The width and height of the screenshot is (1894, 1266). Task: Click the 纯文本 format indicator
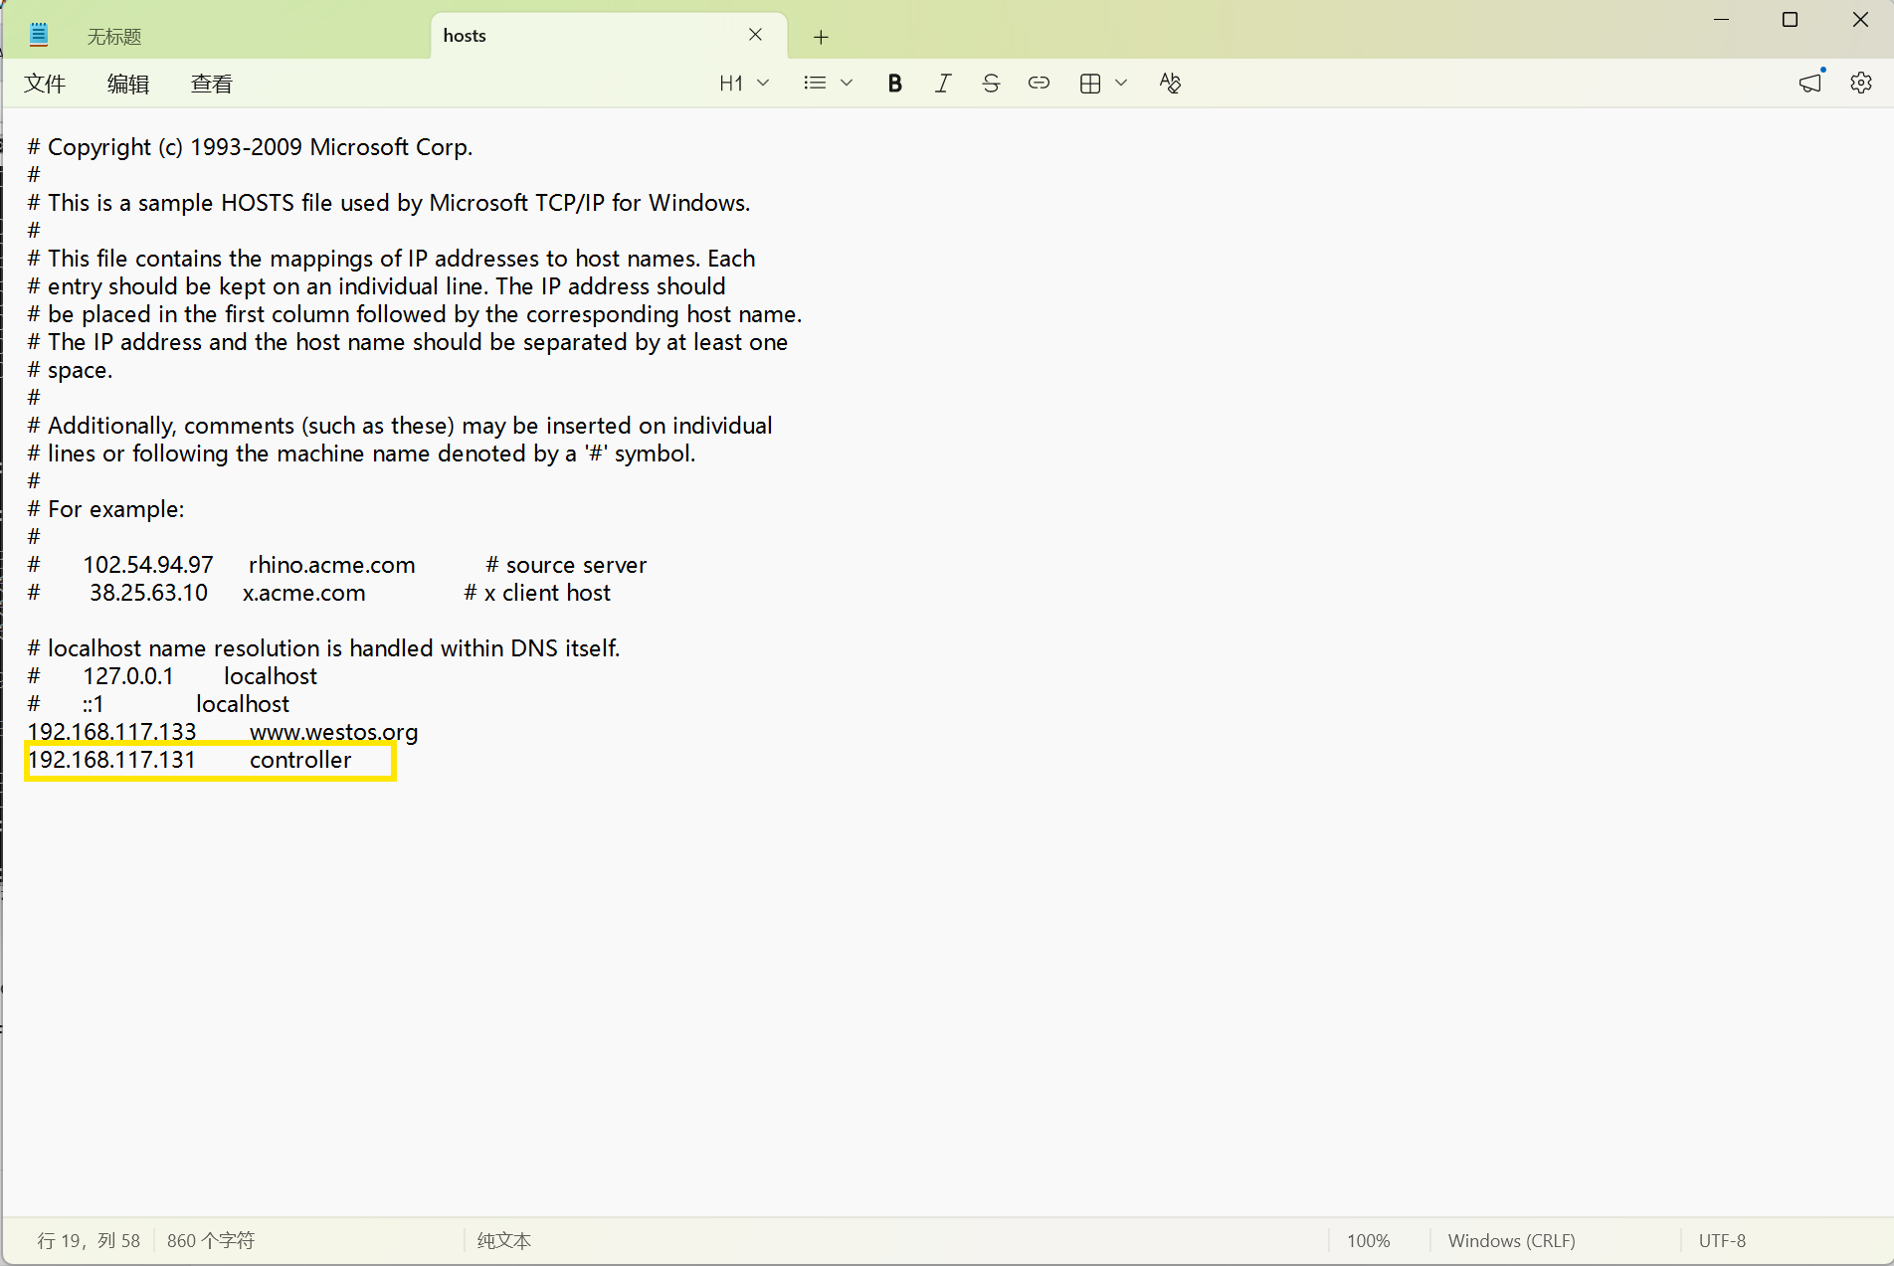pyautogui.click(x=504, y=1241)
